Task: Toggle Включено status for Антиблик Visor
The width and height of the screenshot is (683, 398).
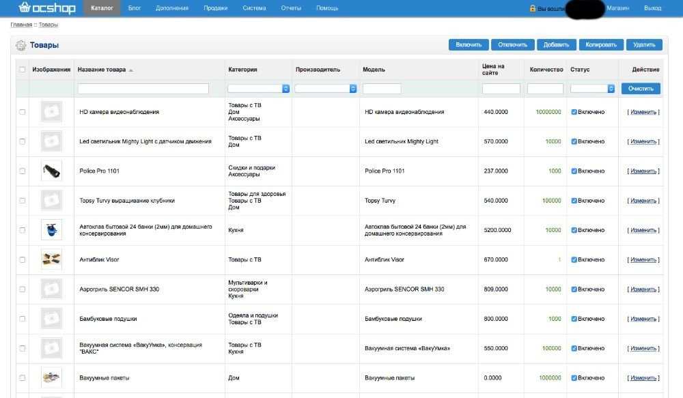Action: click(x=574, y=259)
